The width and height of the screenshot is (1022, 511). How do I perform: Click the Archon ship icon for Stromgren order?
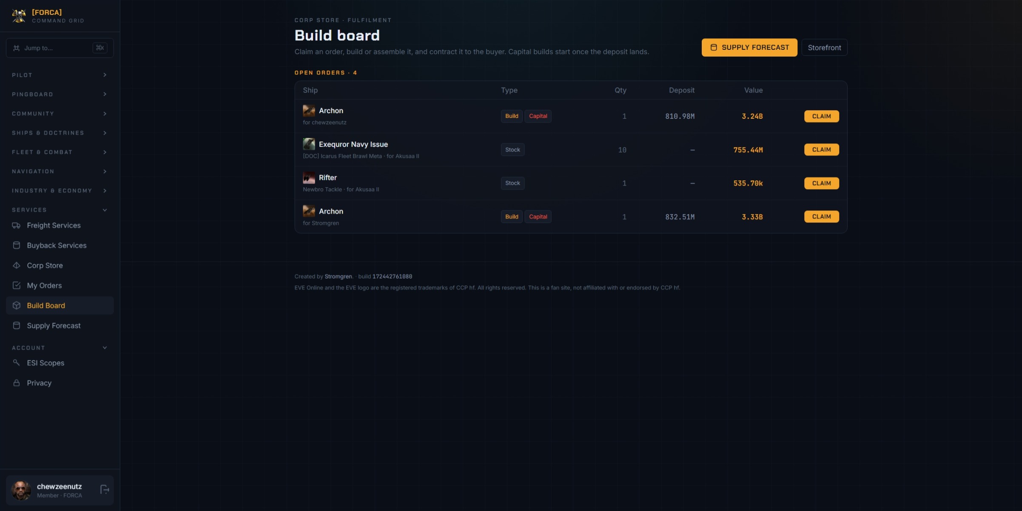pos(309,211)
